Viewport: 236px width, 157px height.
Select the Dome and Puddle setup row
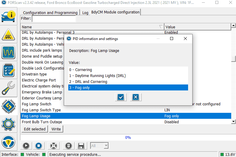(42, 56)
